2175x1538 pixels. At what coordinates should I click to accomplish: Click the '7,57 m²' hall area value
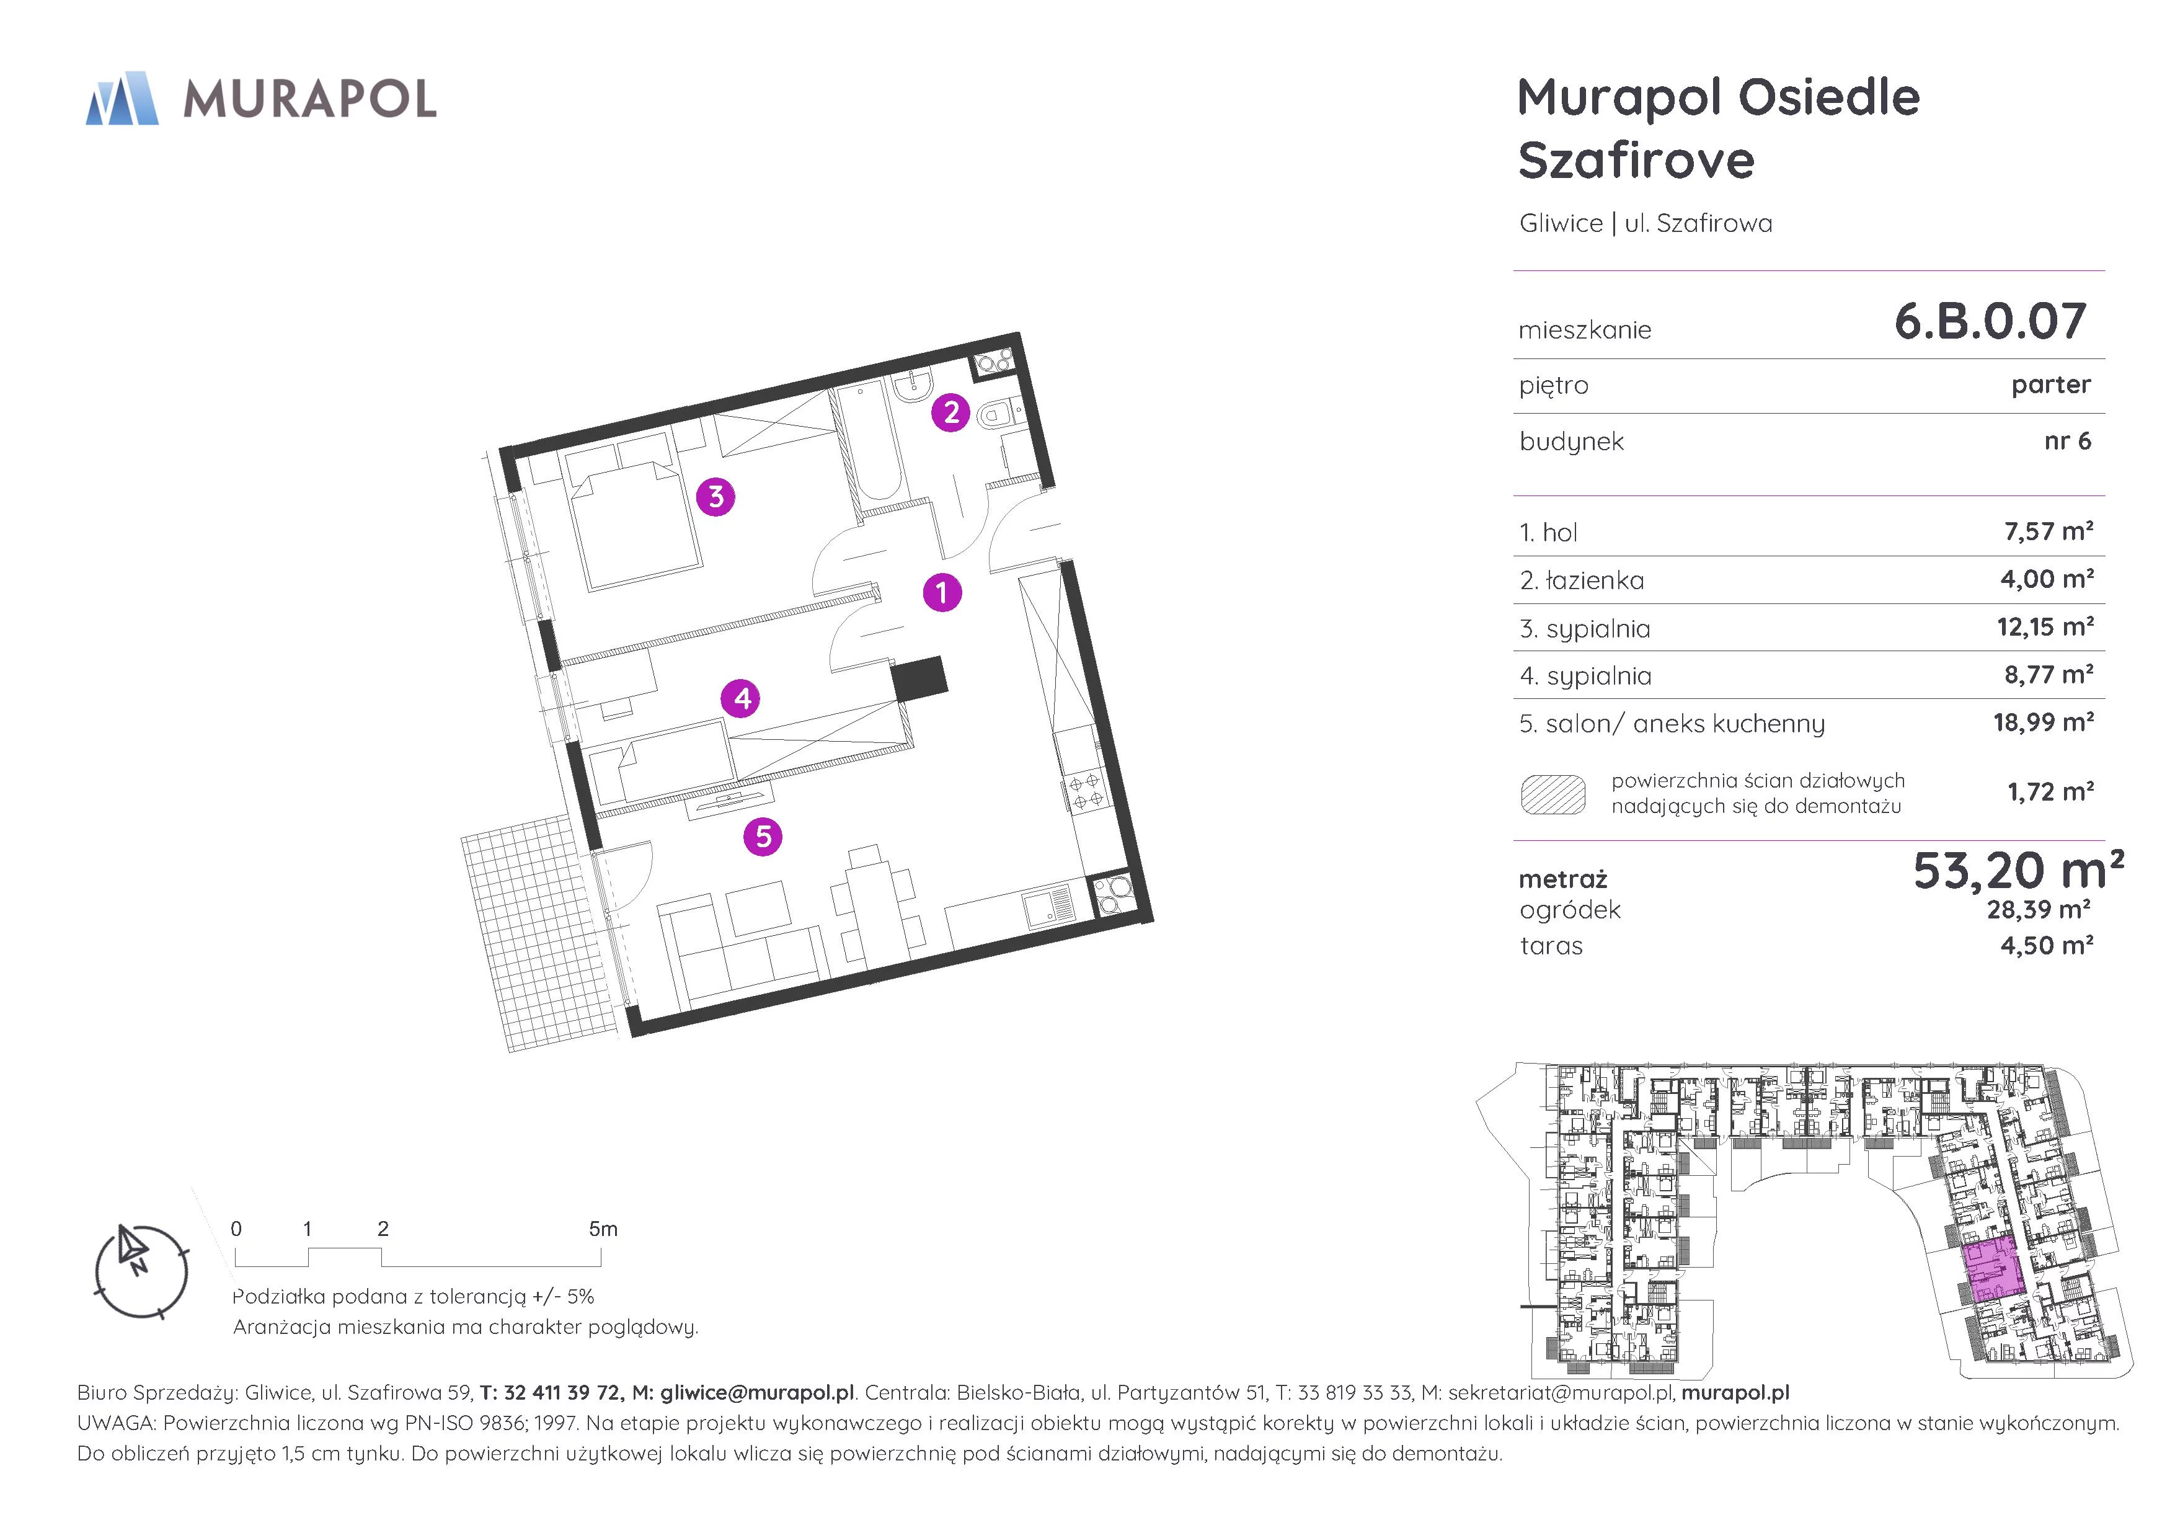point(2048,531)
